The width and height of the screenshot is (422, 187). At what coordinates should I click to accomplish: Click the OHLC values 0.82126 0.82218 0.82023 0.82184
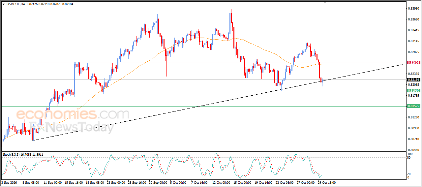pyautogui.click(x=50, y=4)
